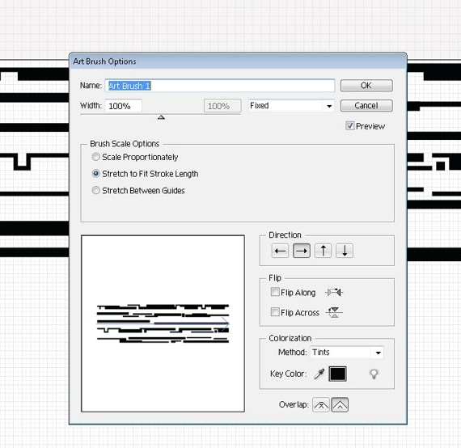Viewport: 461px width, 448px height.
Task: Select first overlap adjustment option
Action: [x=321, y=405]
